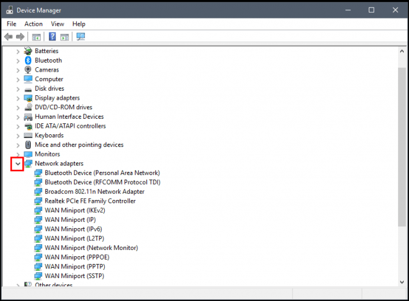The height and width of the screenshot is (301, 409).
Task: Click the IDE ATA/ATAPI controllers icon
Action: point(28,127)
